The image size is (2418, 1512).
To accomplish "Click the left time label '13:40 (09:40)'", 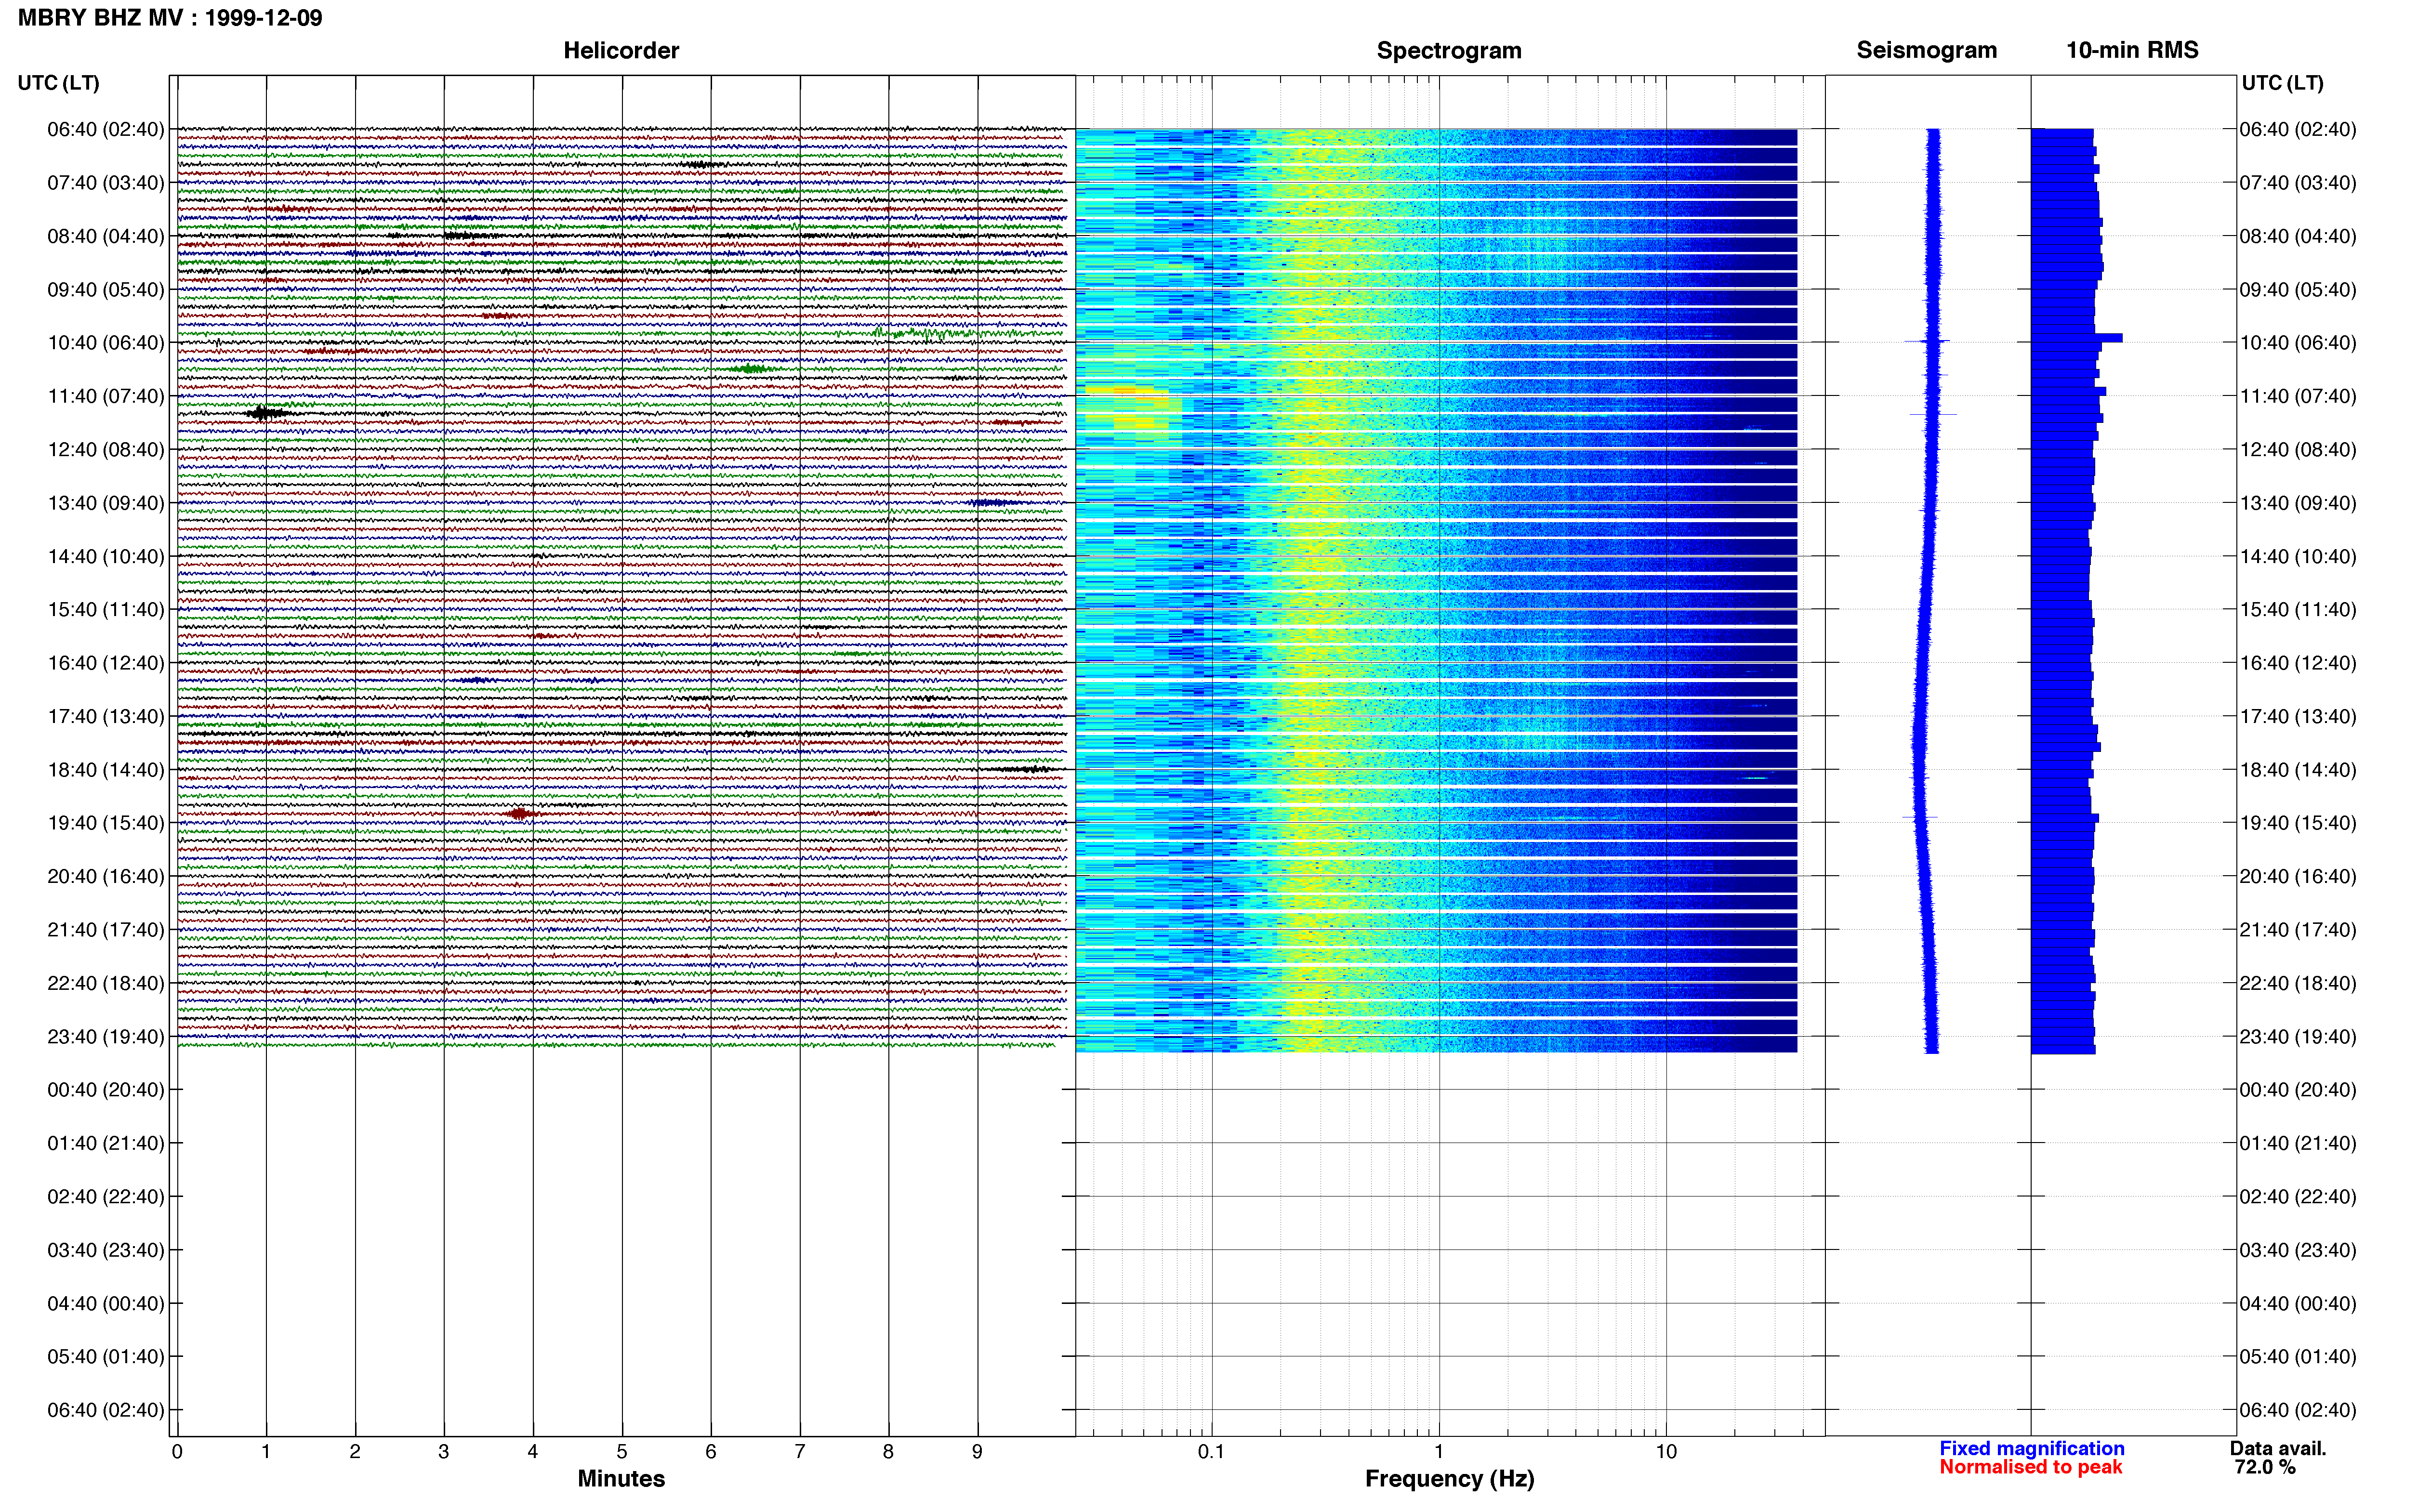I will [x=106, y=503].
